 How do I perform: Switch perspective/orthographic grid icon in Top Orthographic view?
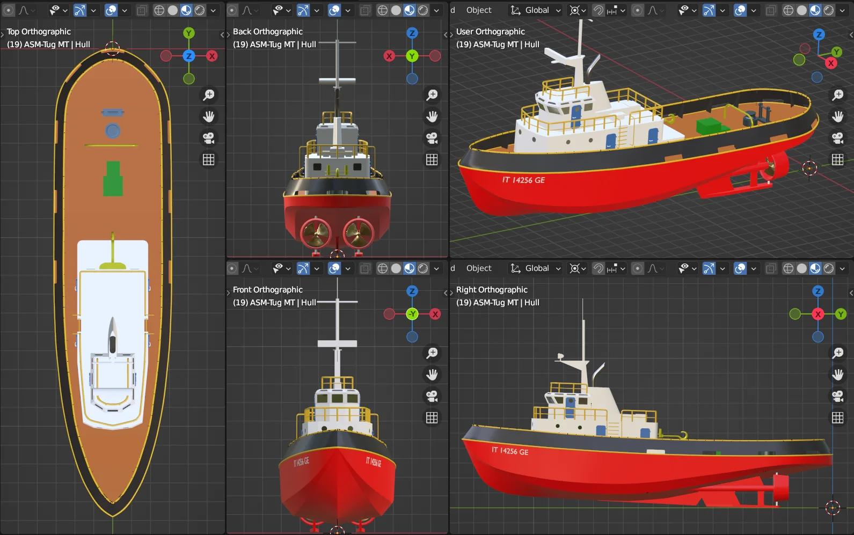(x=208, y=159)
